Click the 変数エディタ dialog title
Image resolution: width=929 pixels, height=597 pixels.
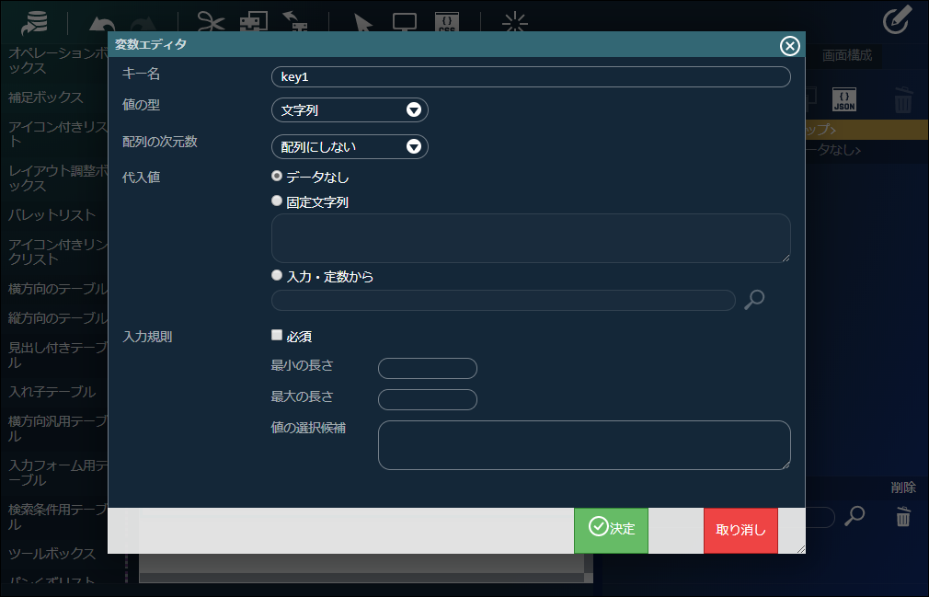click(x=151, y=44)
